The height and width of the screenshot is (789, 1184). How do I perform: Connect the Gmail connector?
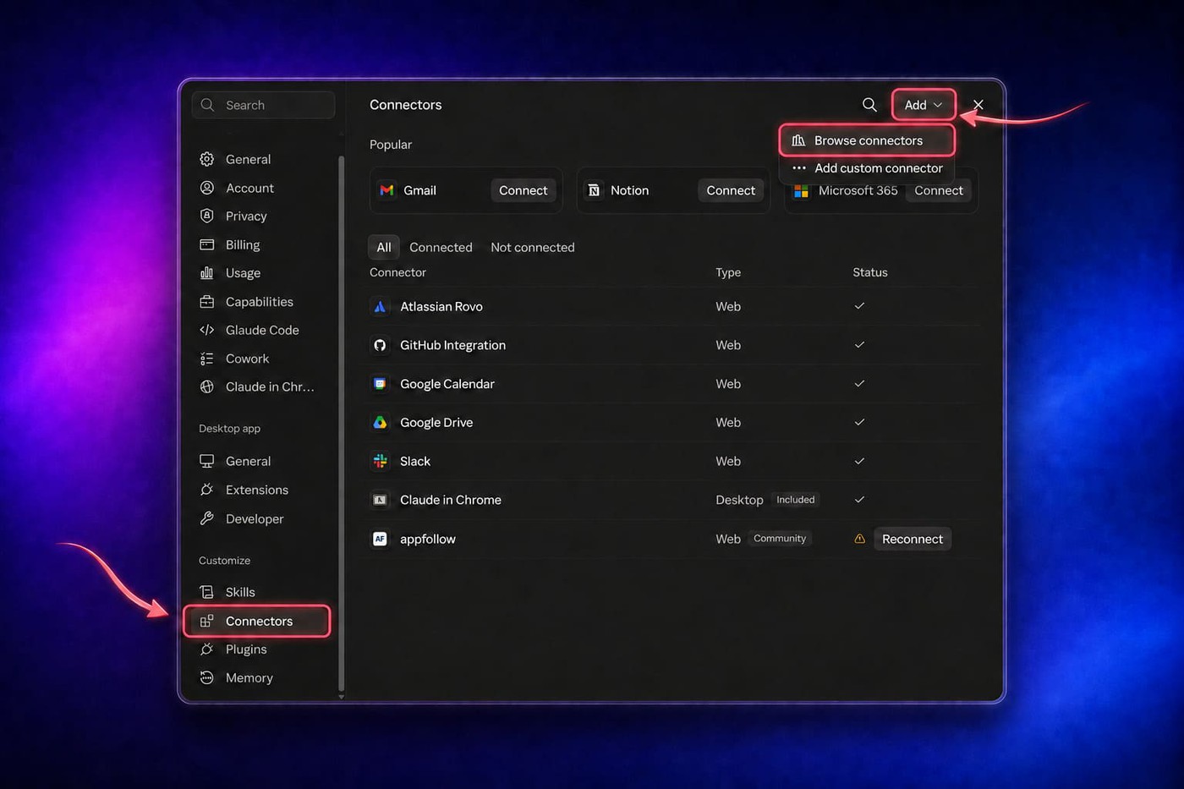pyautogui.click(x=523, y=190)
